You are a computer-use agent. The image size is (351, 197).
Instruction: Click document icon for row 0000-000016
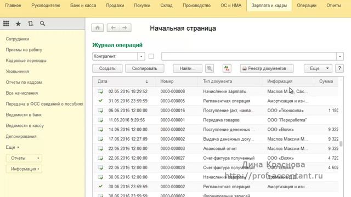(101, 111)
